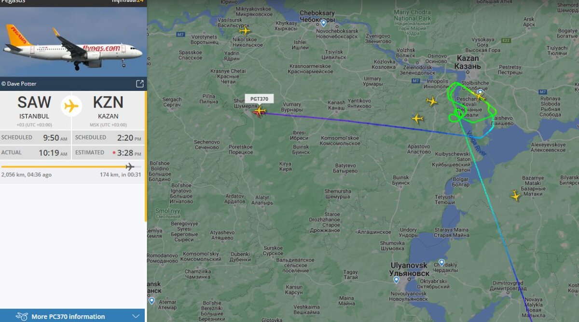
Task: Click the yellow aircraft near Innopolis
Action: click(x=432, y=101)
